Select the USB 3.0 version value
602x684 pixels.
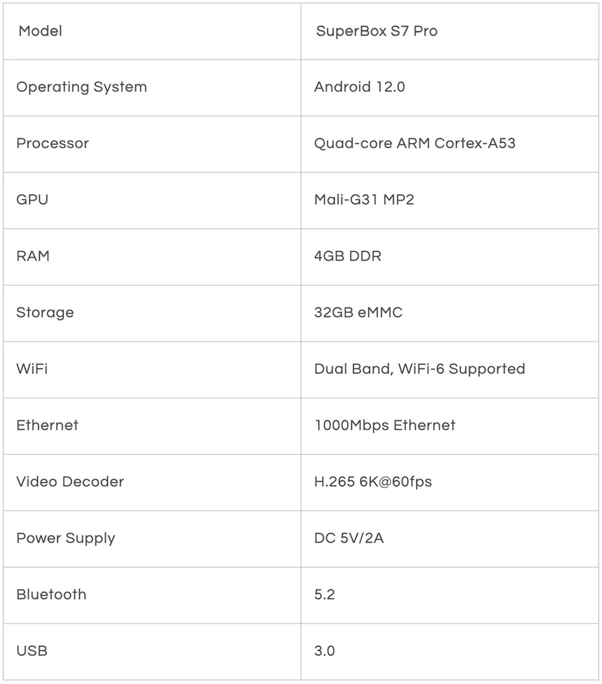(x=325, y=651)
